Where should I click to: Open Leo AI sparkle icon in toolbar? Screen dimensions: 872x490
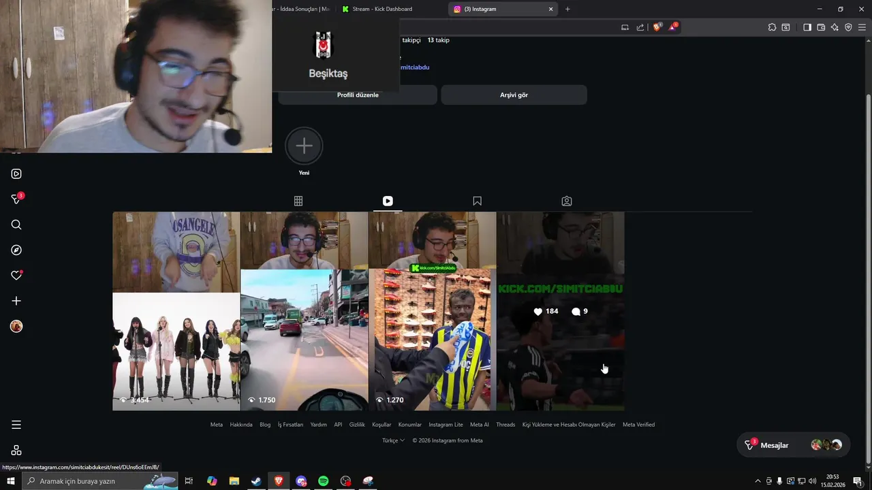tap(835, 27)
